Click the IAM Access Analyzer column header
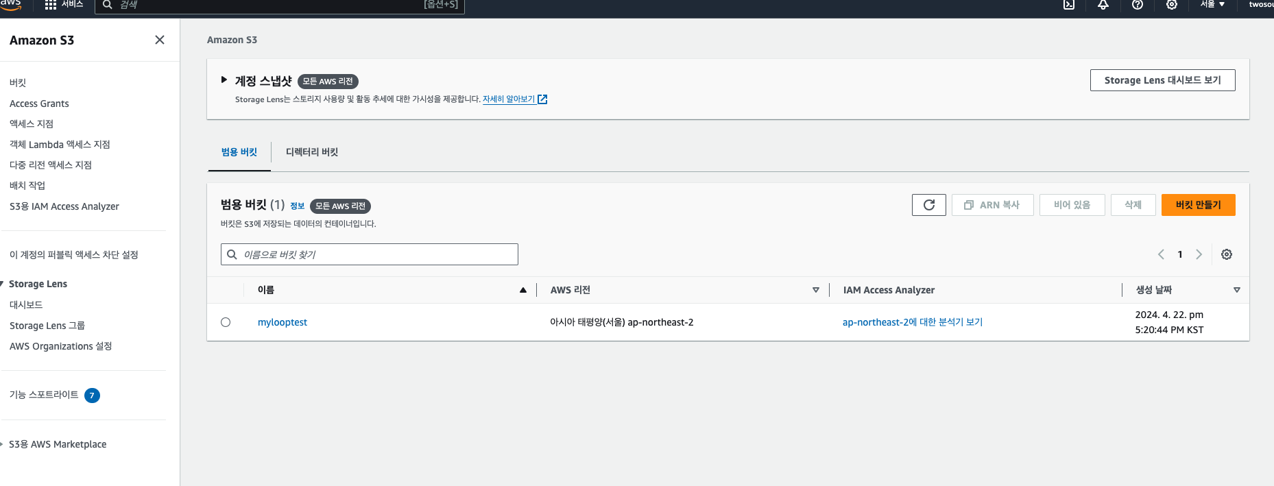The width and height of the screenshot is (1274, 486). 889,290
